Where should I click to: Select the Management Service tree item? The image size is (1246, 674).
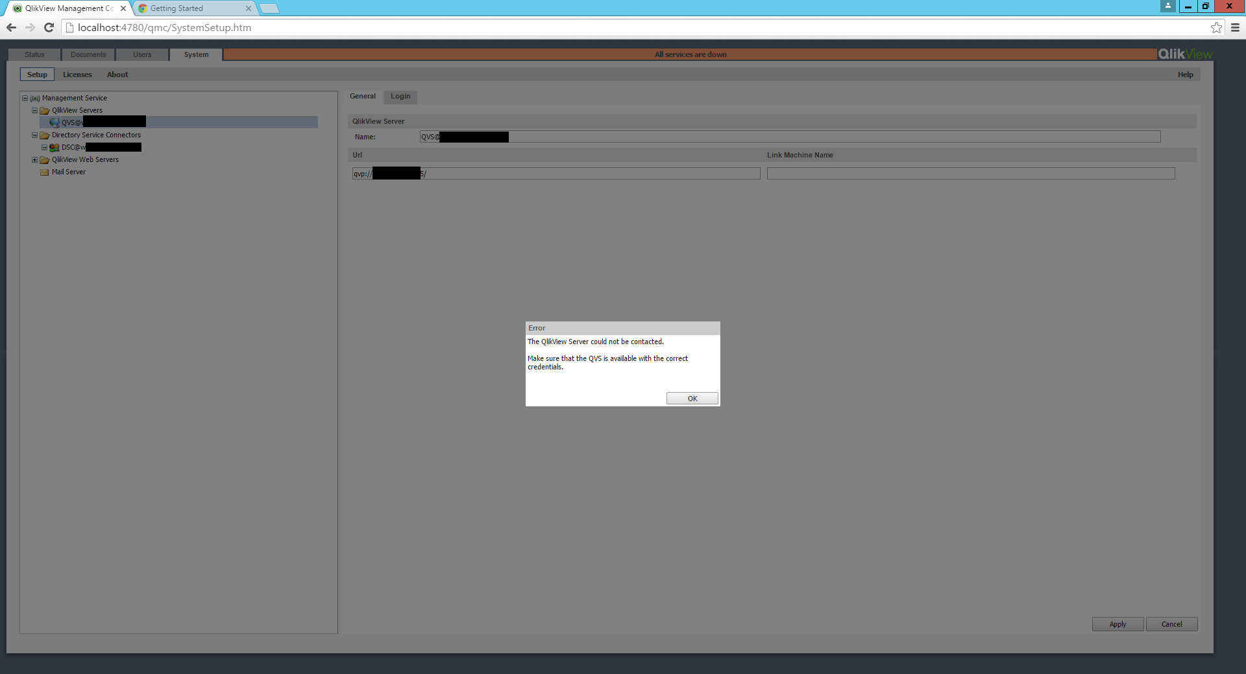click(75, 99)
